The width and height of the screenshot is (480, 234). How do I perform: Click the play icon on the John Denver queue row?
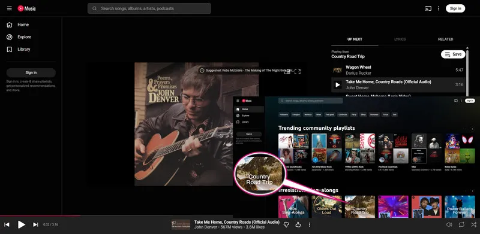pos(338,85)
